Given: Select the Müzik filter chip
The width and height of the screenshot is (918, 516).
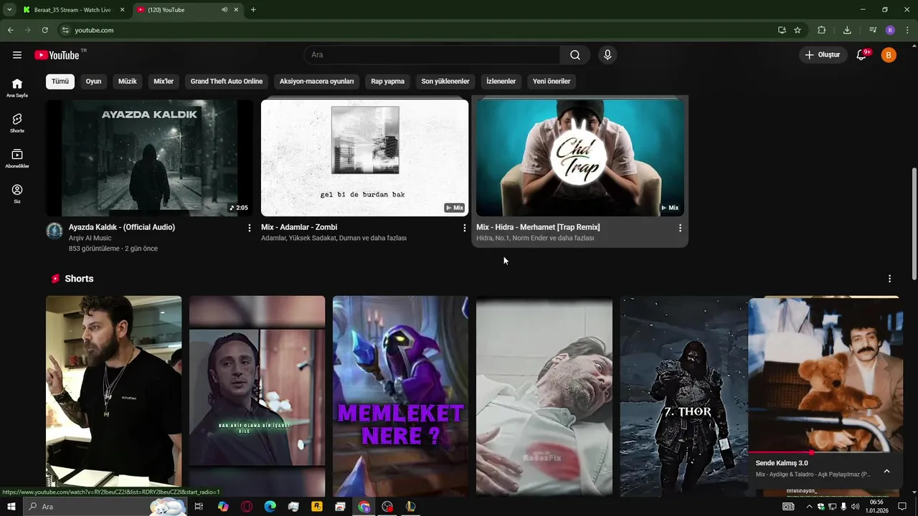Looking at the screenshot, I should (127, 81).
